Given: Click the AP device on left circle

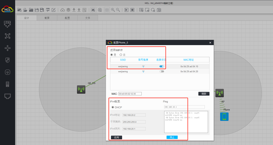Looking at the screenshot, I should (81, 90).
